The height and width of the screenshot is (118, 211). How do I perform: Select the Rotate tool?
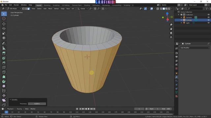tap(4, 29)
